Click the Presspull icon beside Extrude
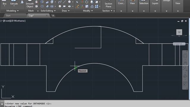Screen dimensions: 190x107 [22, 2]
